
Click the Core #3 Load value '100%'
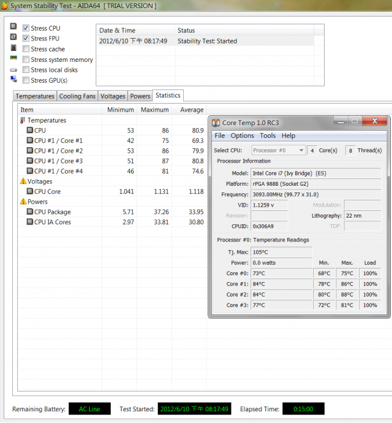coord(370,305)
